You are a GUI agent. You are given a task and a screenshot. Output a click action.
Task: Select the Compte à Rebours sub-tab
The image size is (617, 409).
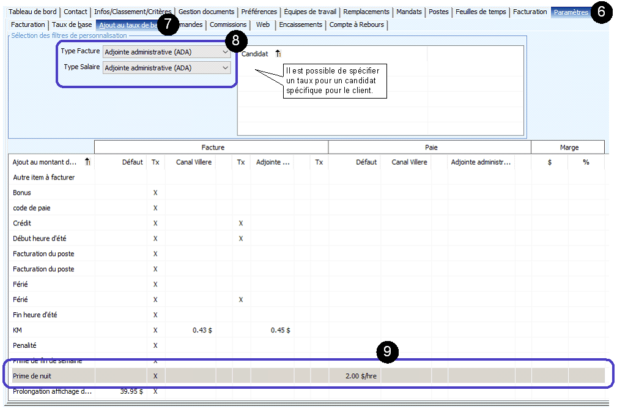pyautogui.click(x=358, y=25)
